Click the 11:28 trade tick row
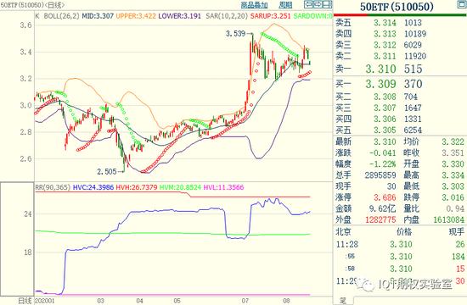Image resolution: width=467 pixels, height=305 pixels. (400, 244)
